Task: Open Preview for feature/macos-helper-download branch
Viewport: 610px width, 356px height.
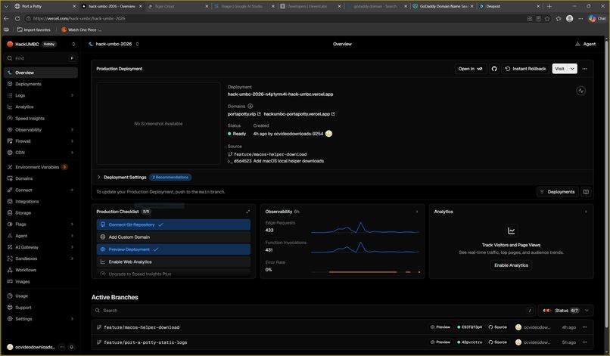Action: coord(440,327)
